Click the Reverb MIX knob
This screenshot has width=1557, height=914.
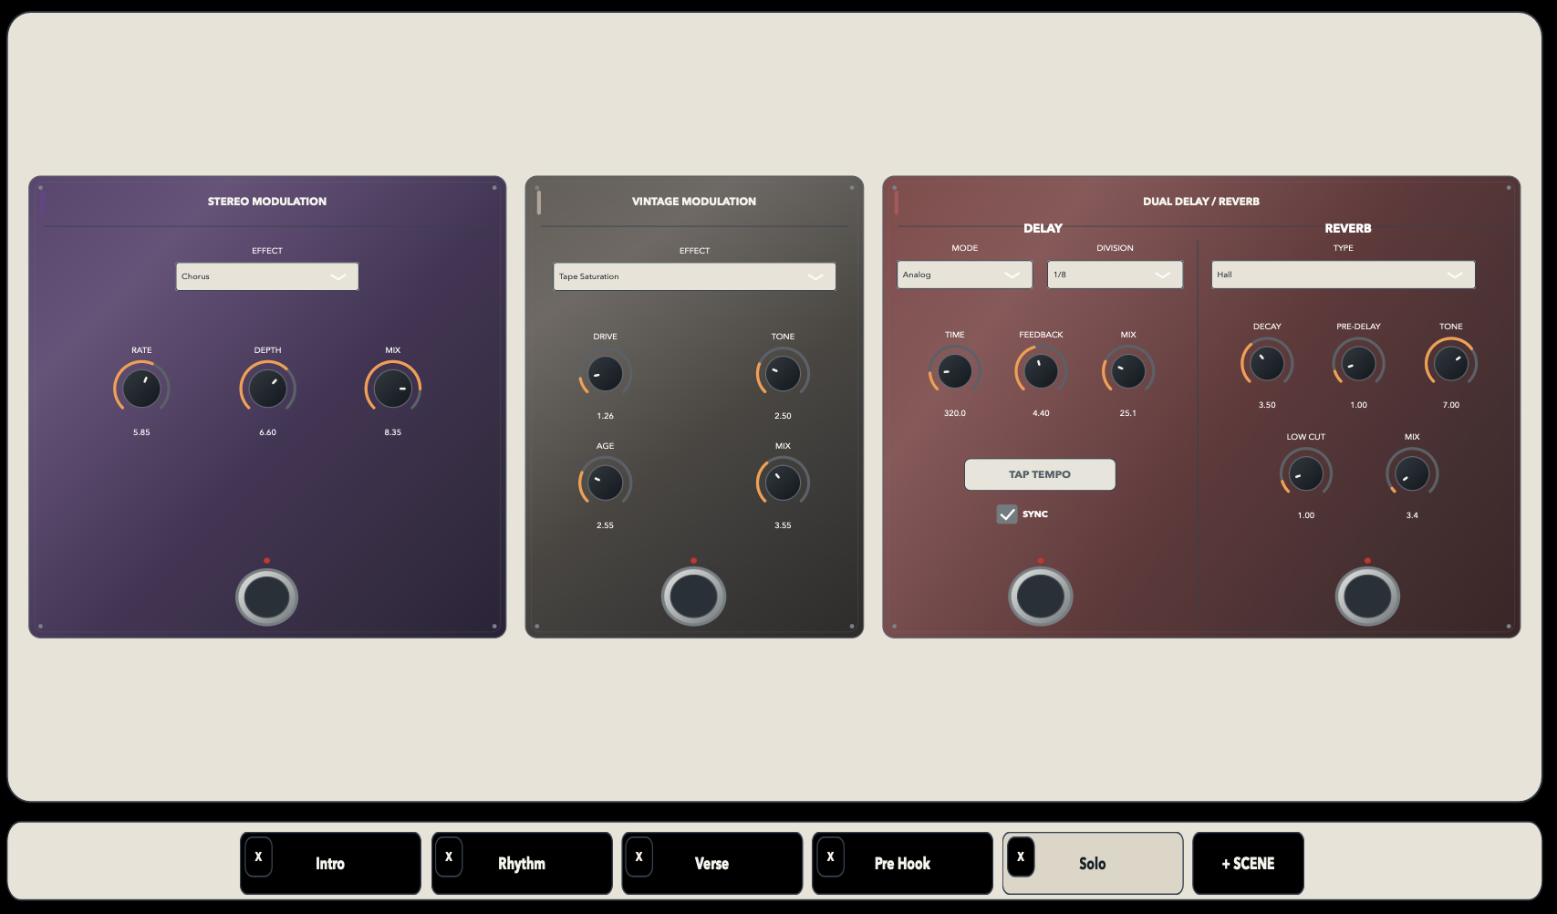[x=1412, y=474]
